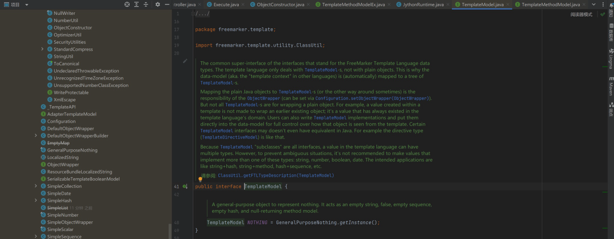Follow the Configuration.setObjectWrapper(ObjectWrapper) doc link

tap(372, 98)
